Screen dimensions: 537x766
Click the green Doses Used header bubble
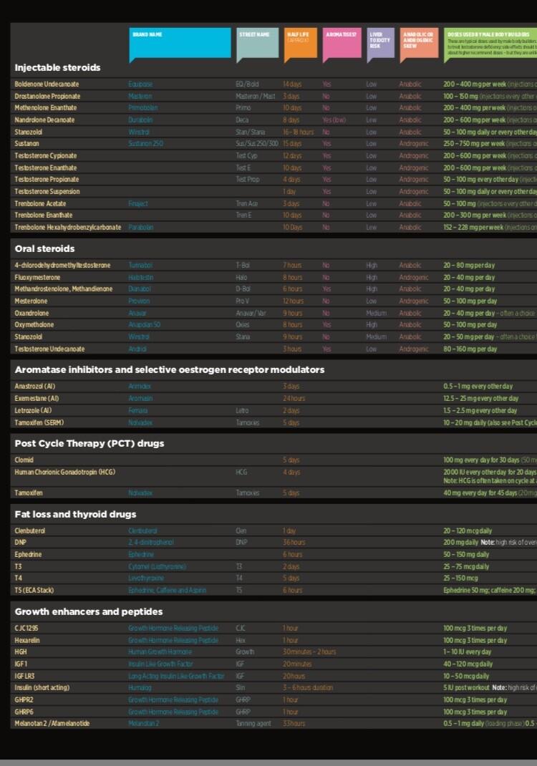pos(490,43)
